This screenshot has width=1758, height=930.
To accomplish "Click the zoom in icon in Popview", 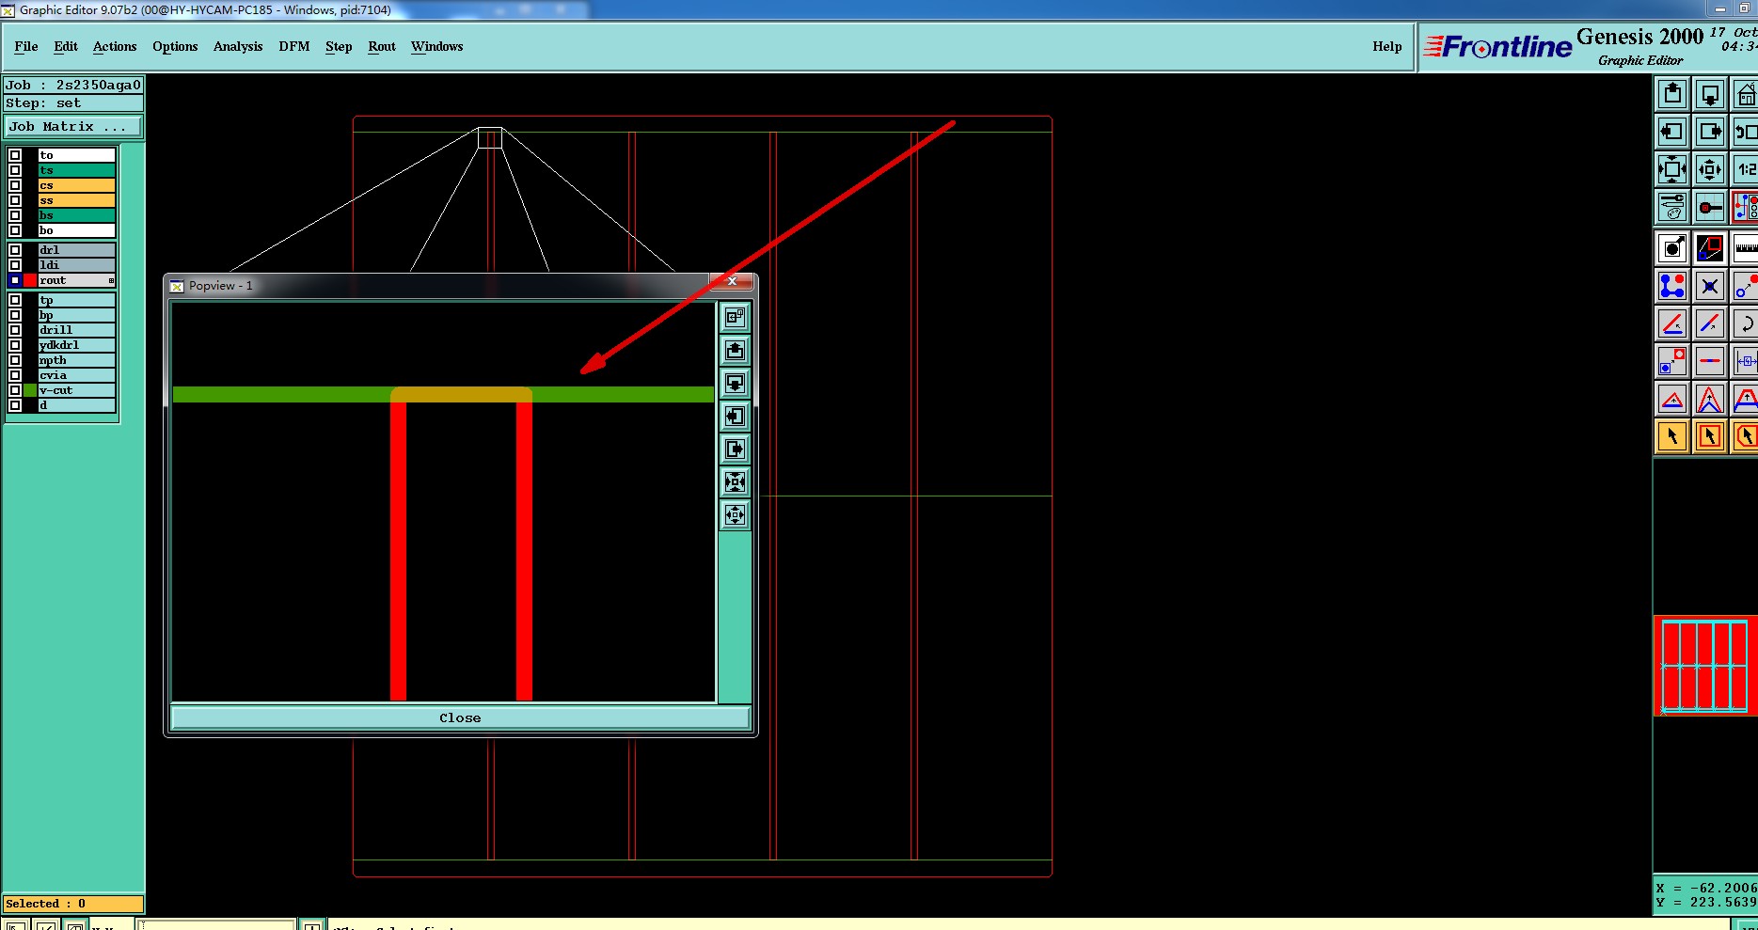I will coord(736,482).
